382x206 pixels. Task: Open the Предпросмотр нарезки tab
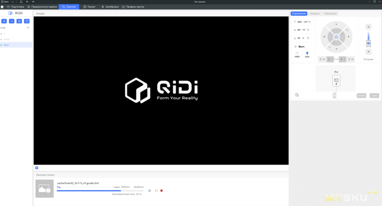(x=42, y=7)
